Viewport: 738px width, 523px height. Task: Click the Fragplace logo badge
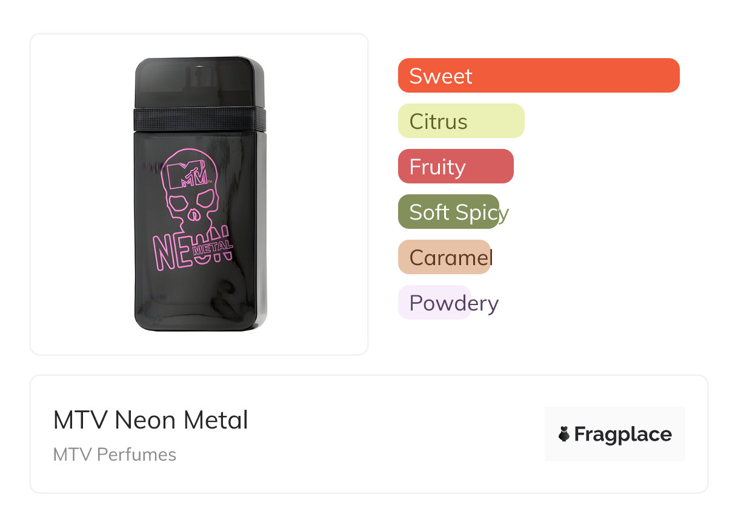coord(614,434)
